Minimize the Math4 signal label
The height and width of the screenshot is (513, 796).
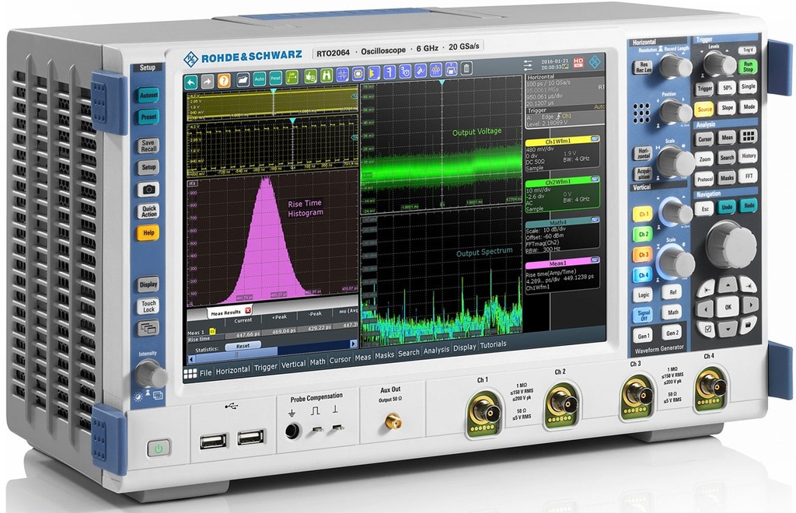point(595,220)
